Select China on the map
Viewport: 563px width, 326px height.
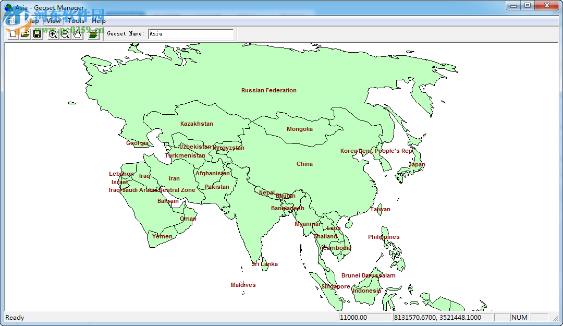(304, 163)
